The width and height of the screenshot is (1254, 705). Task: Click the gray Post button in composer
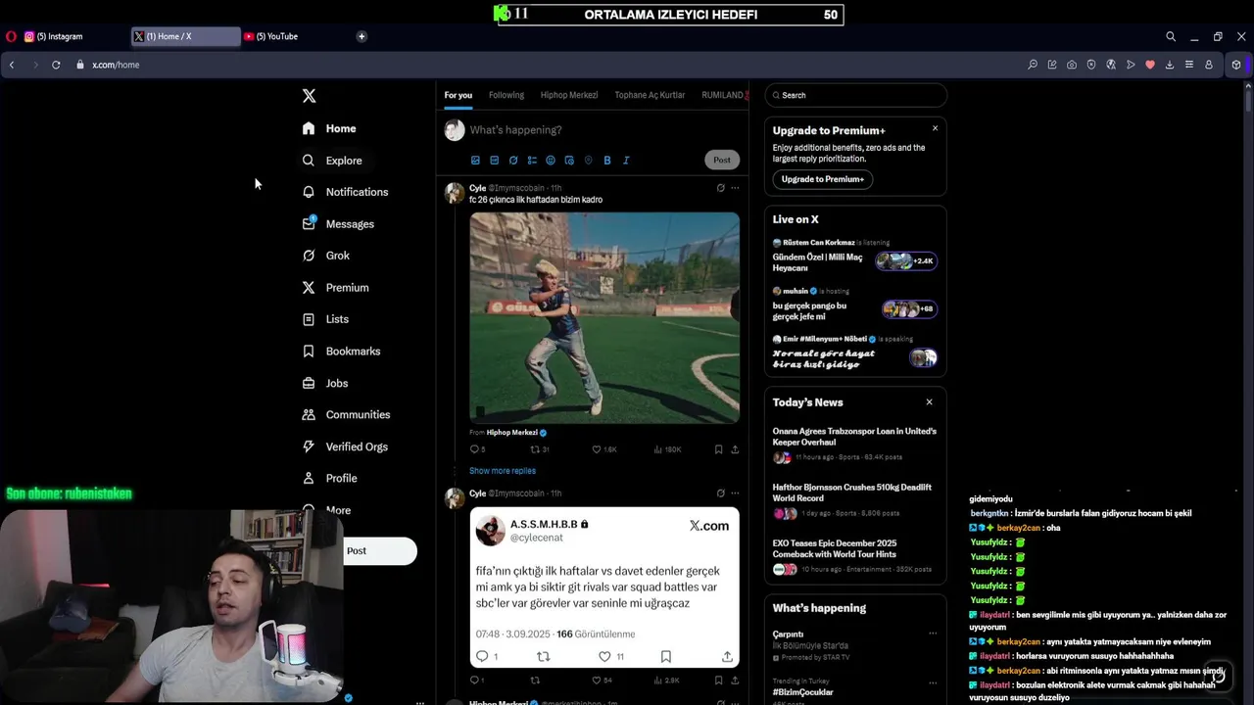[722, 160]
